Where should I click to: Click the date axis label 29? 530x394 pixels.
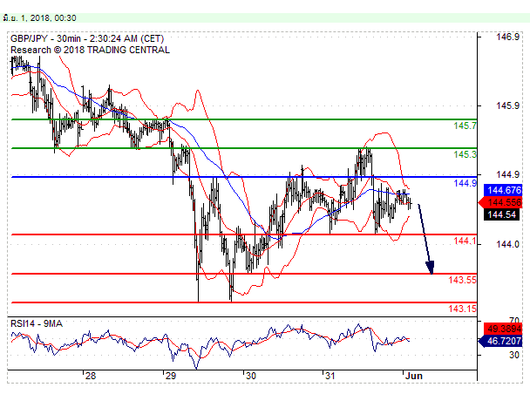coord(170,376)
